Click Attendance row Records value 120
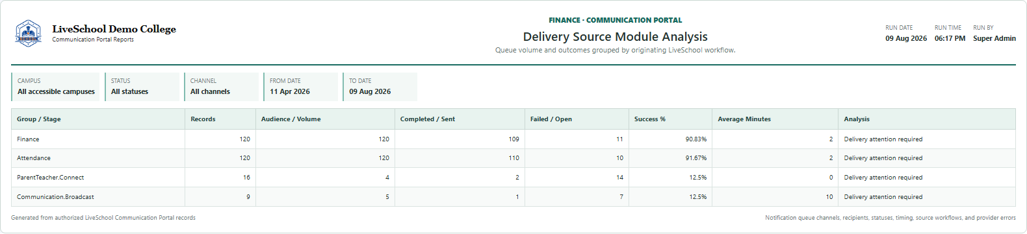This screenshot has width=1027, height=234. click(x=244, y=158)
